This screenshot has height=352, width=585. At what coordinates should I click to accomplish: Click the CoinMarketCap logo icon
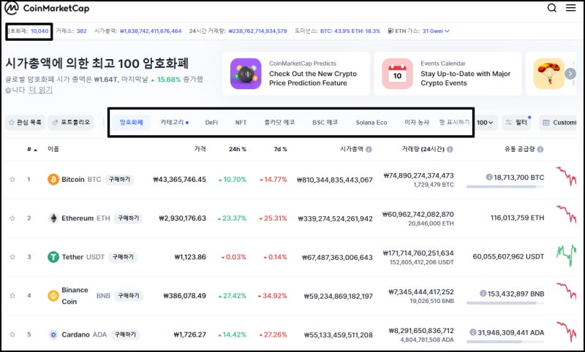11,8
